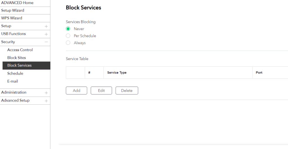Select Per Schedule services blocking
The width and height of the screenshot is (288, 149).
click(x=68, y=36)
